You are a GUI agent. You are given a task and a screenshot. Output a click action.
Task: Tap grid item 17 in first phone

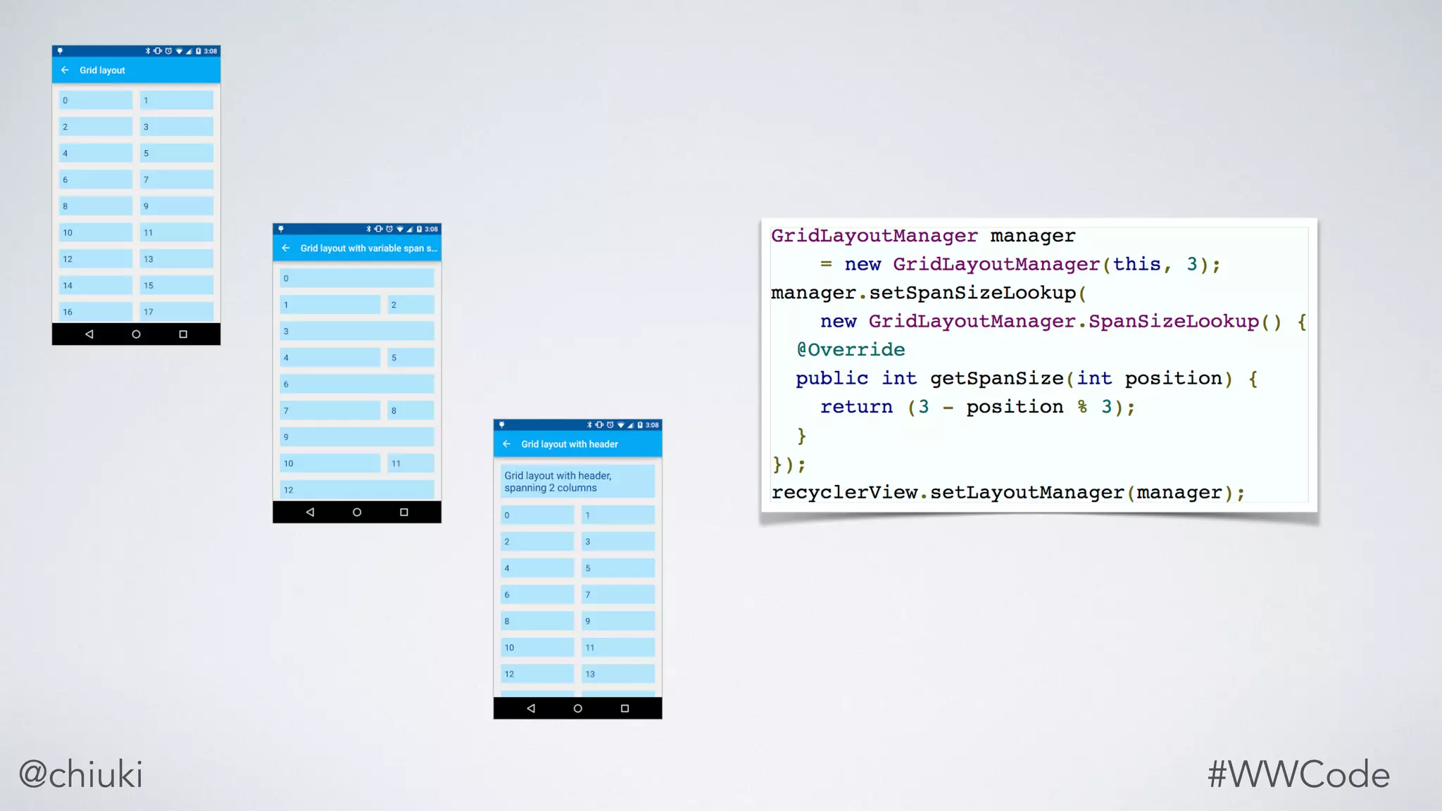176,312
